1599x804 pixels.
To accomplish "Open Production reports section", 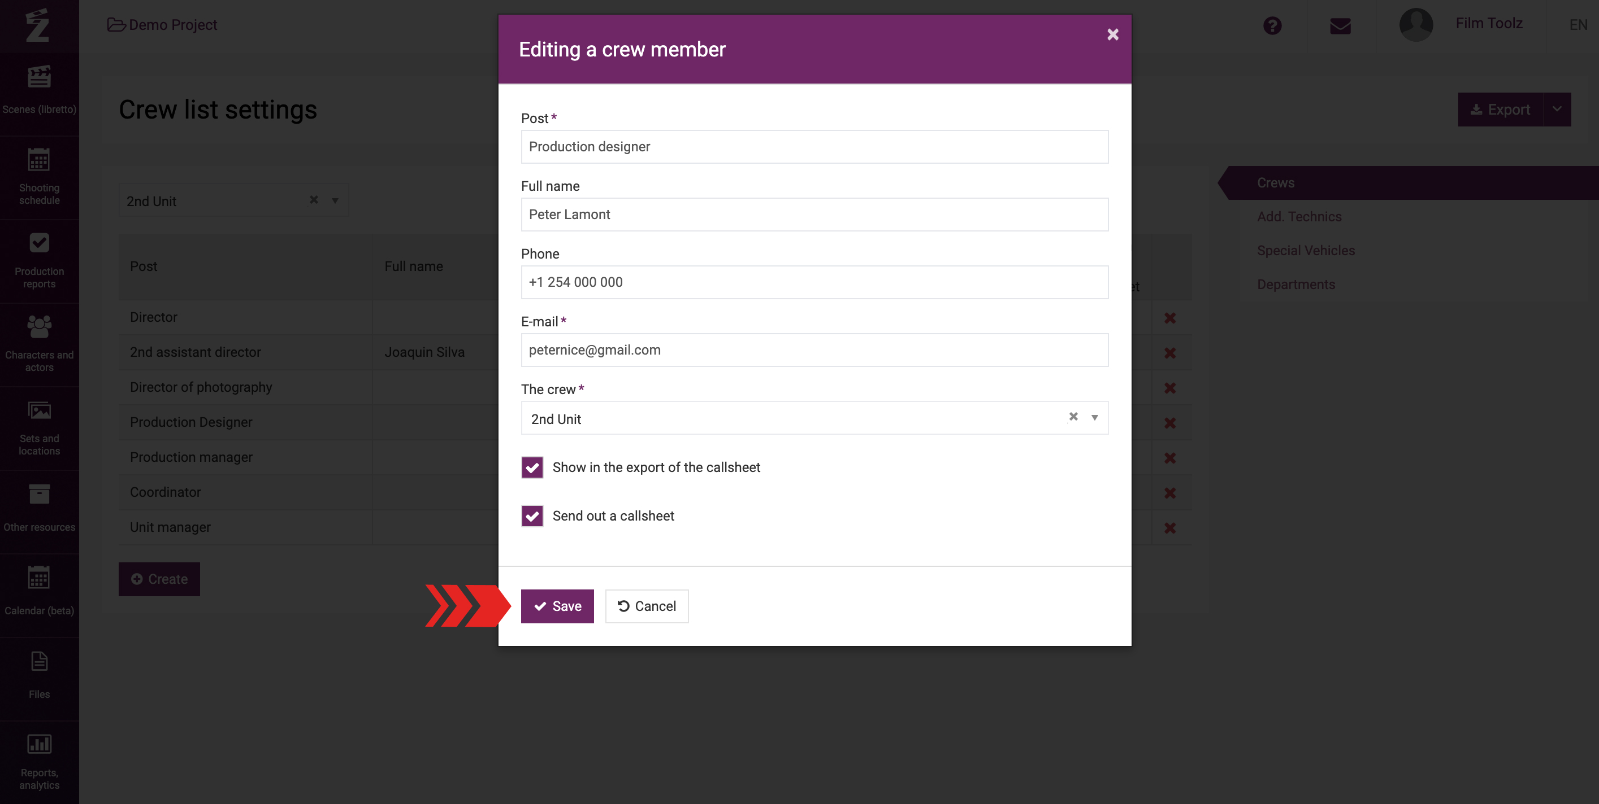I will [39, 260].
